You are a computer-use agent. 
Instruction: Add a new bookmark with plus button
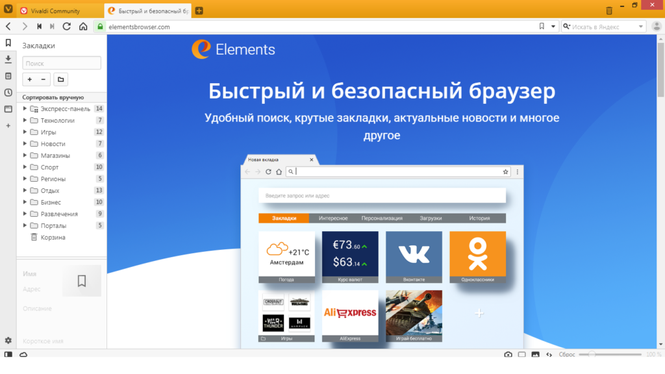click(x=30, y=79)
